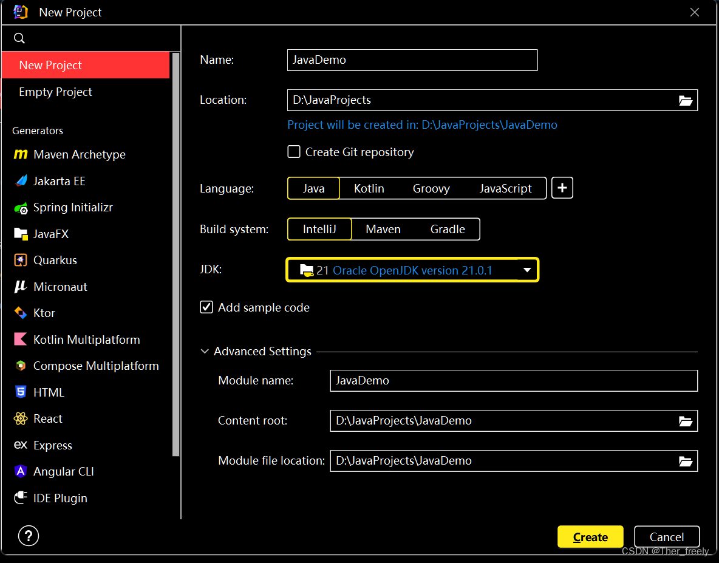
Task: Collapse the Advanced Settings section
Action: pos(205,351)
